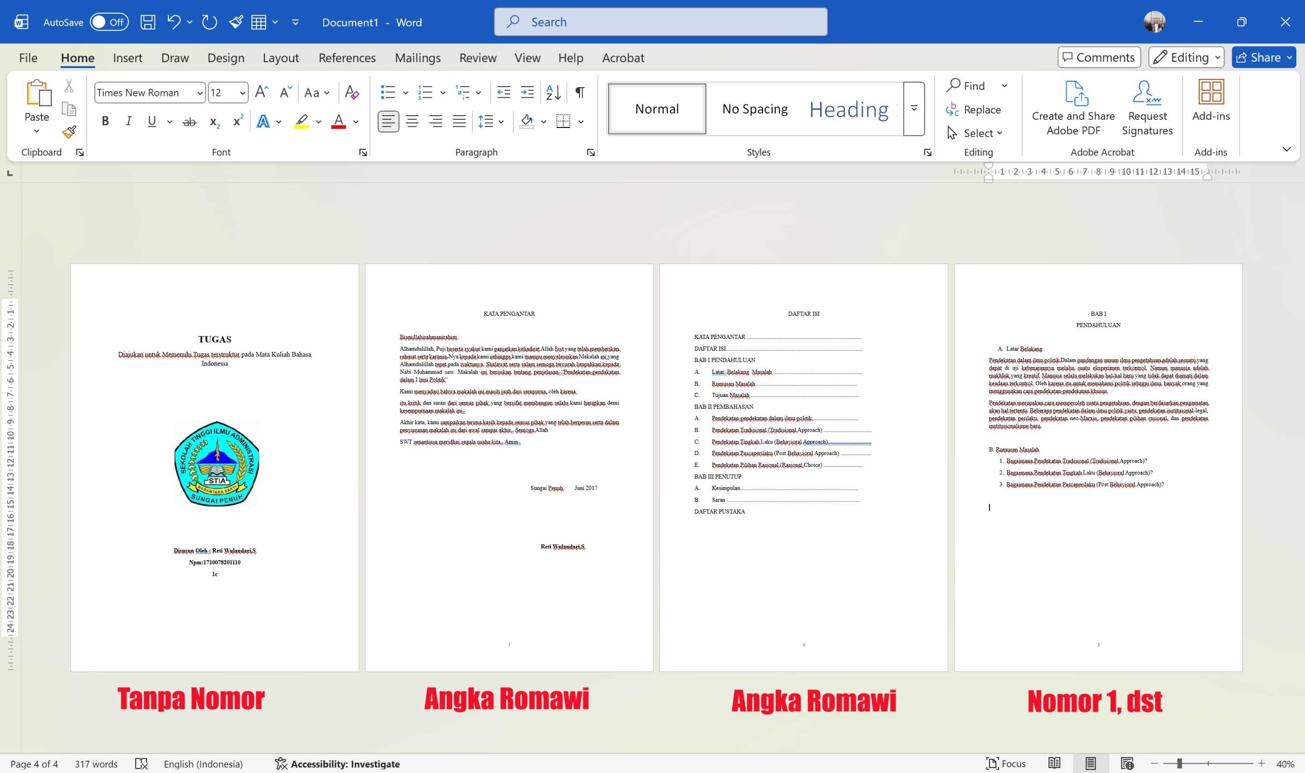Open the Sort dialog
The width and height of the screenshot is (1305, 773).
552,92
